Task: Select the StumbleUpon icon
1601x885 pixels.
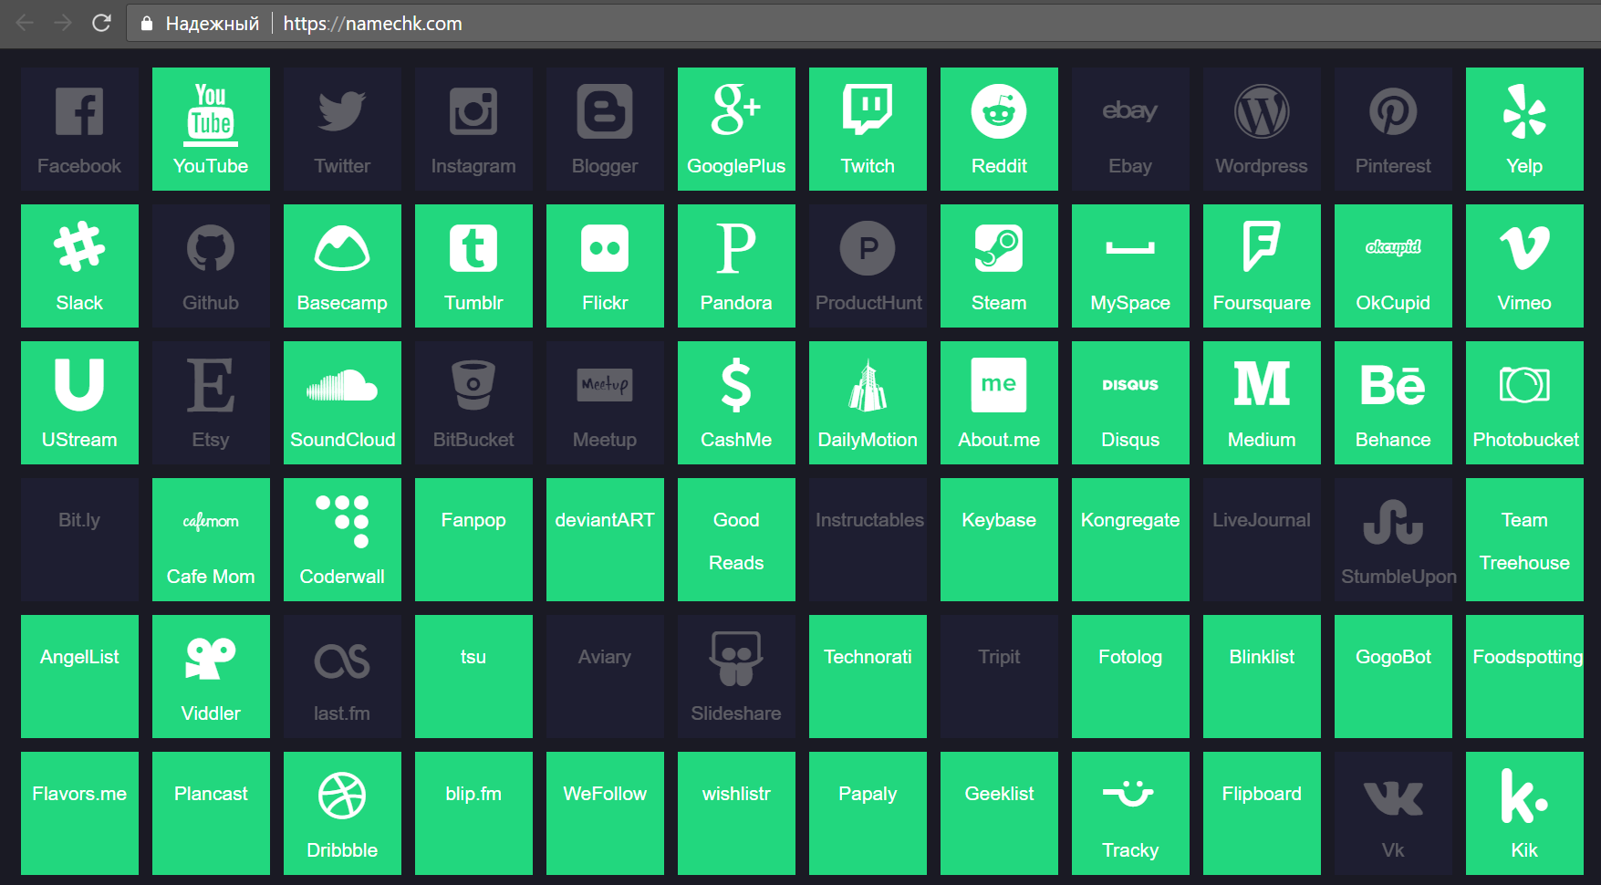Action: click(x=1393, y=522)
